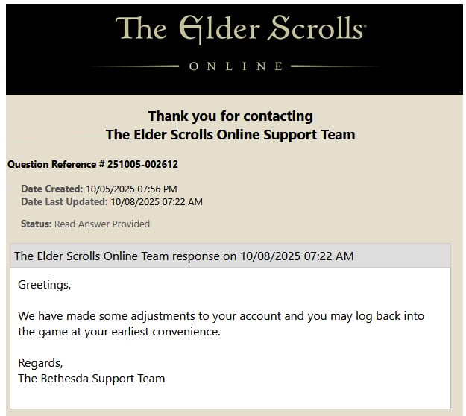Click the 'Read Answer Provided' status text

click(x=102, y=224)
